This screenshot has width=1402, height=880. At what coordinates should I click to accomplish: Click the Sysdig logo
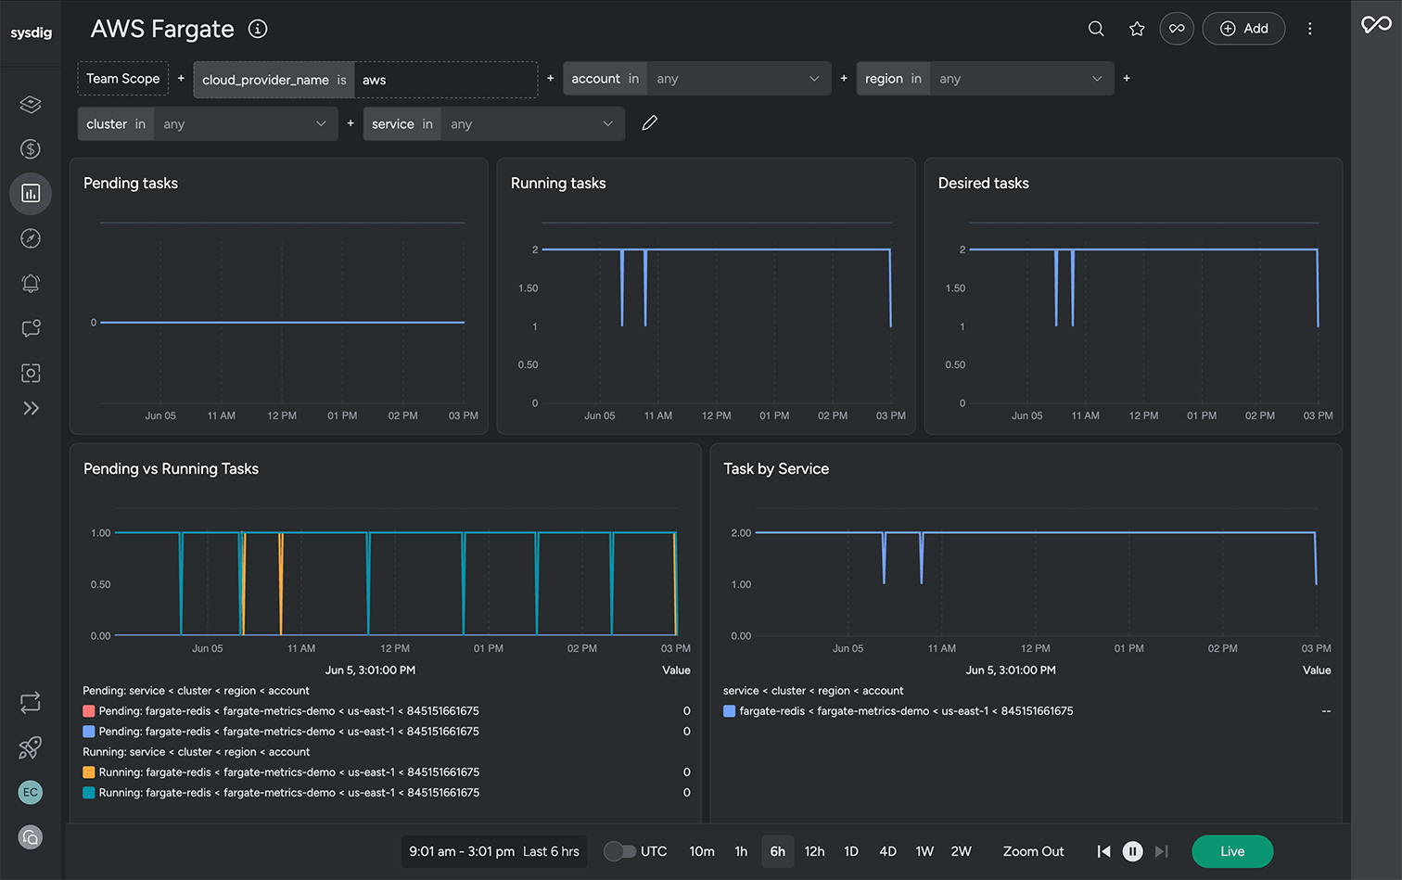pos(31,32)
